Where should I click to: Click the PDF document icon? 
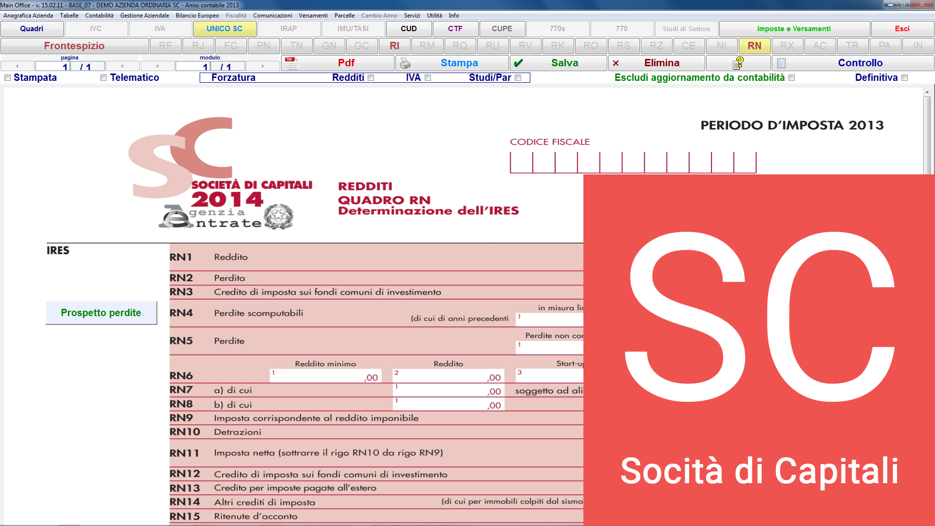point(291,63)
